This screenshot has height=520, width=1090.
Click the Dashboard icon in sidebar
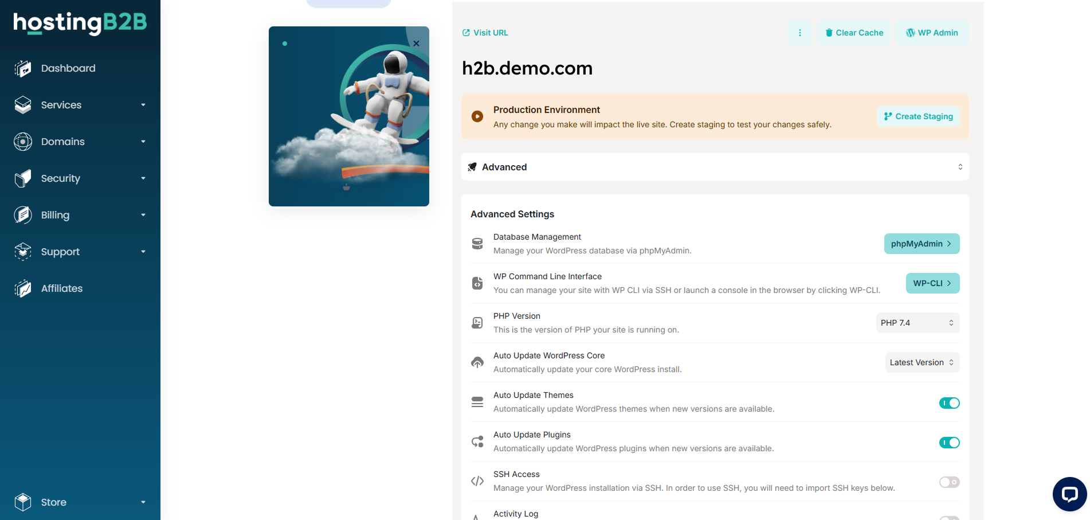[23, 68]
